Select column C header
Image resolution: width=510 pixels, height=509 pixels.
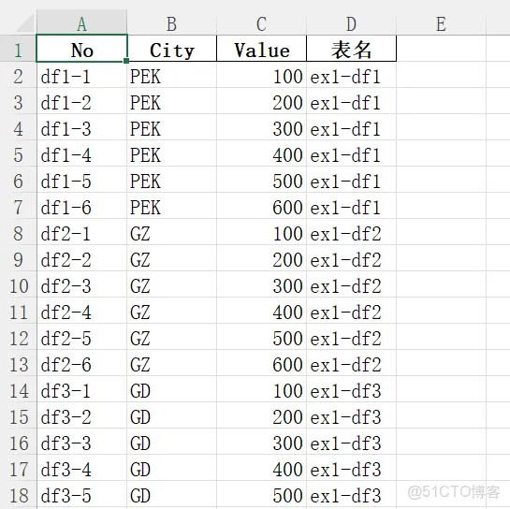[x=261, y=22]
